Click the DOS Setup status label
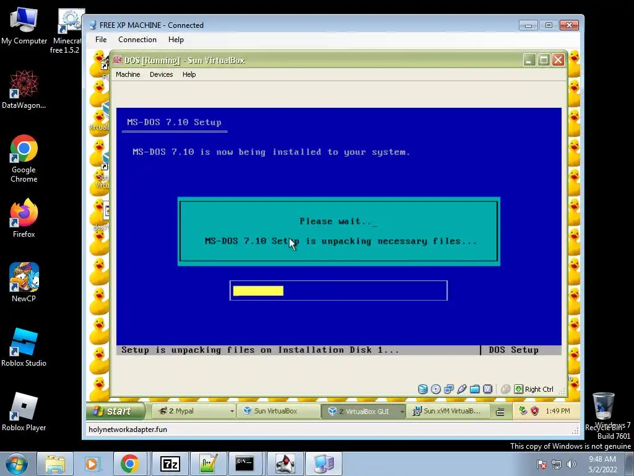The height and width of the screenshot is (476, 634). [x=513, y=350]
